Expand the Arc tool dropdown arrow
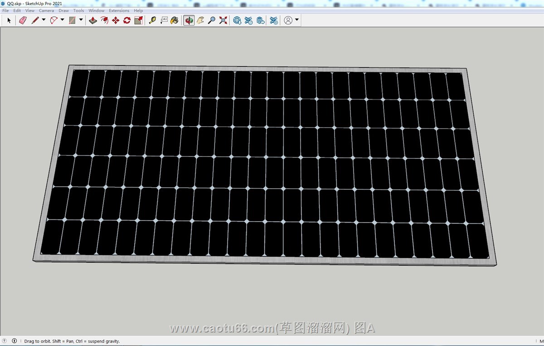Screen dimensions: 544x346 click(62, 20)
